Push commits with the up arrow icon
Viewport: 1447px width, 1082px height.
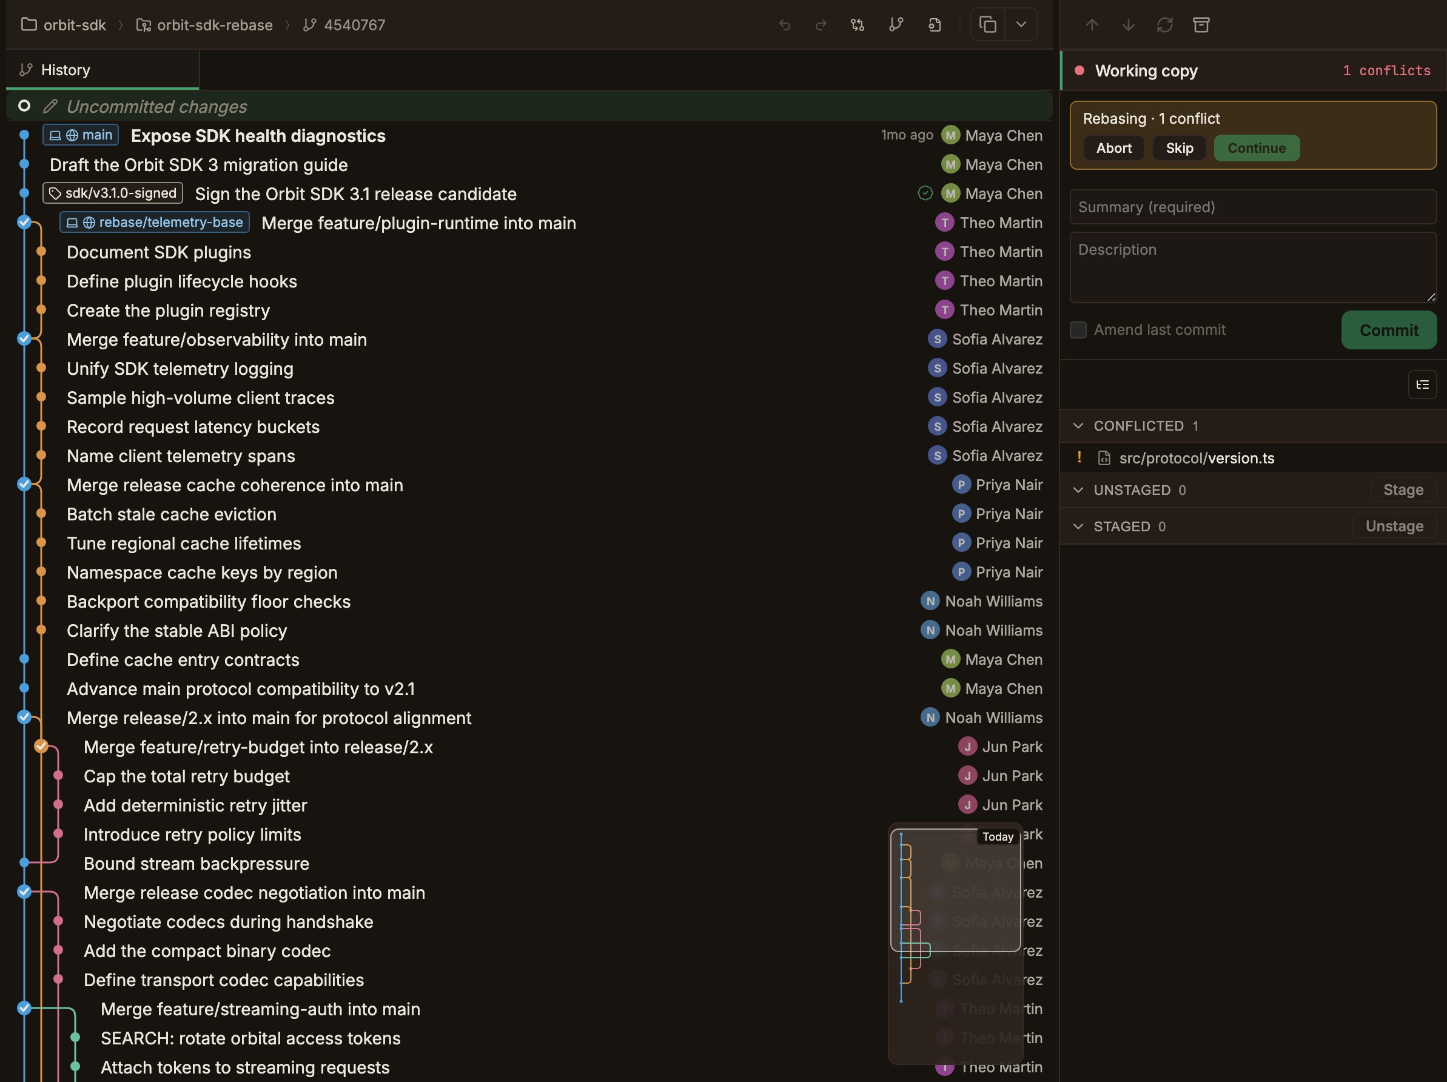click(x=1092, y=25)
